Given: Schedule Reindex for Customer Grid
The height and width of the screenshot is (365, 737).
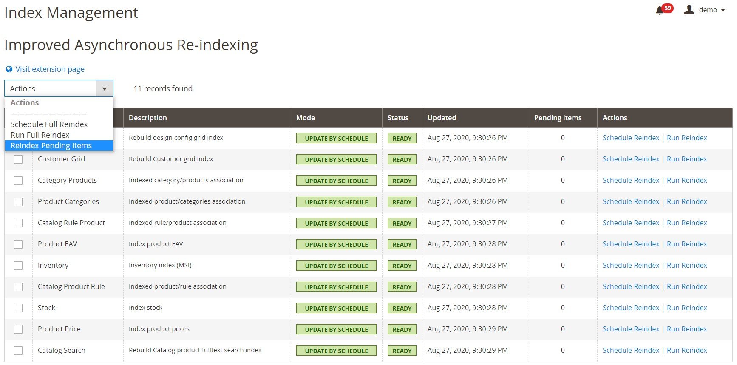Looking at the screenshot, I should click(x=631, y=159).
